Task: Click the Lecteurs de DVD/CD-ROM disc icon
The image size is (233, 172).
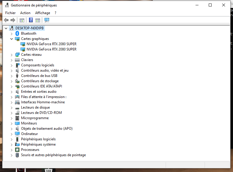Action: tap(17, 113)
